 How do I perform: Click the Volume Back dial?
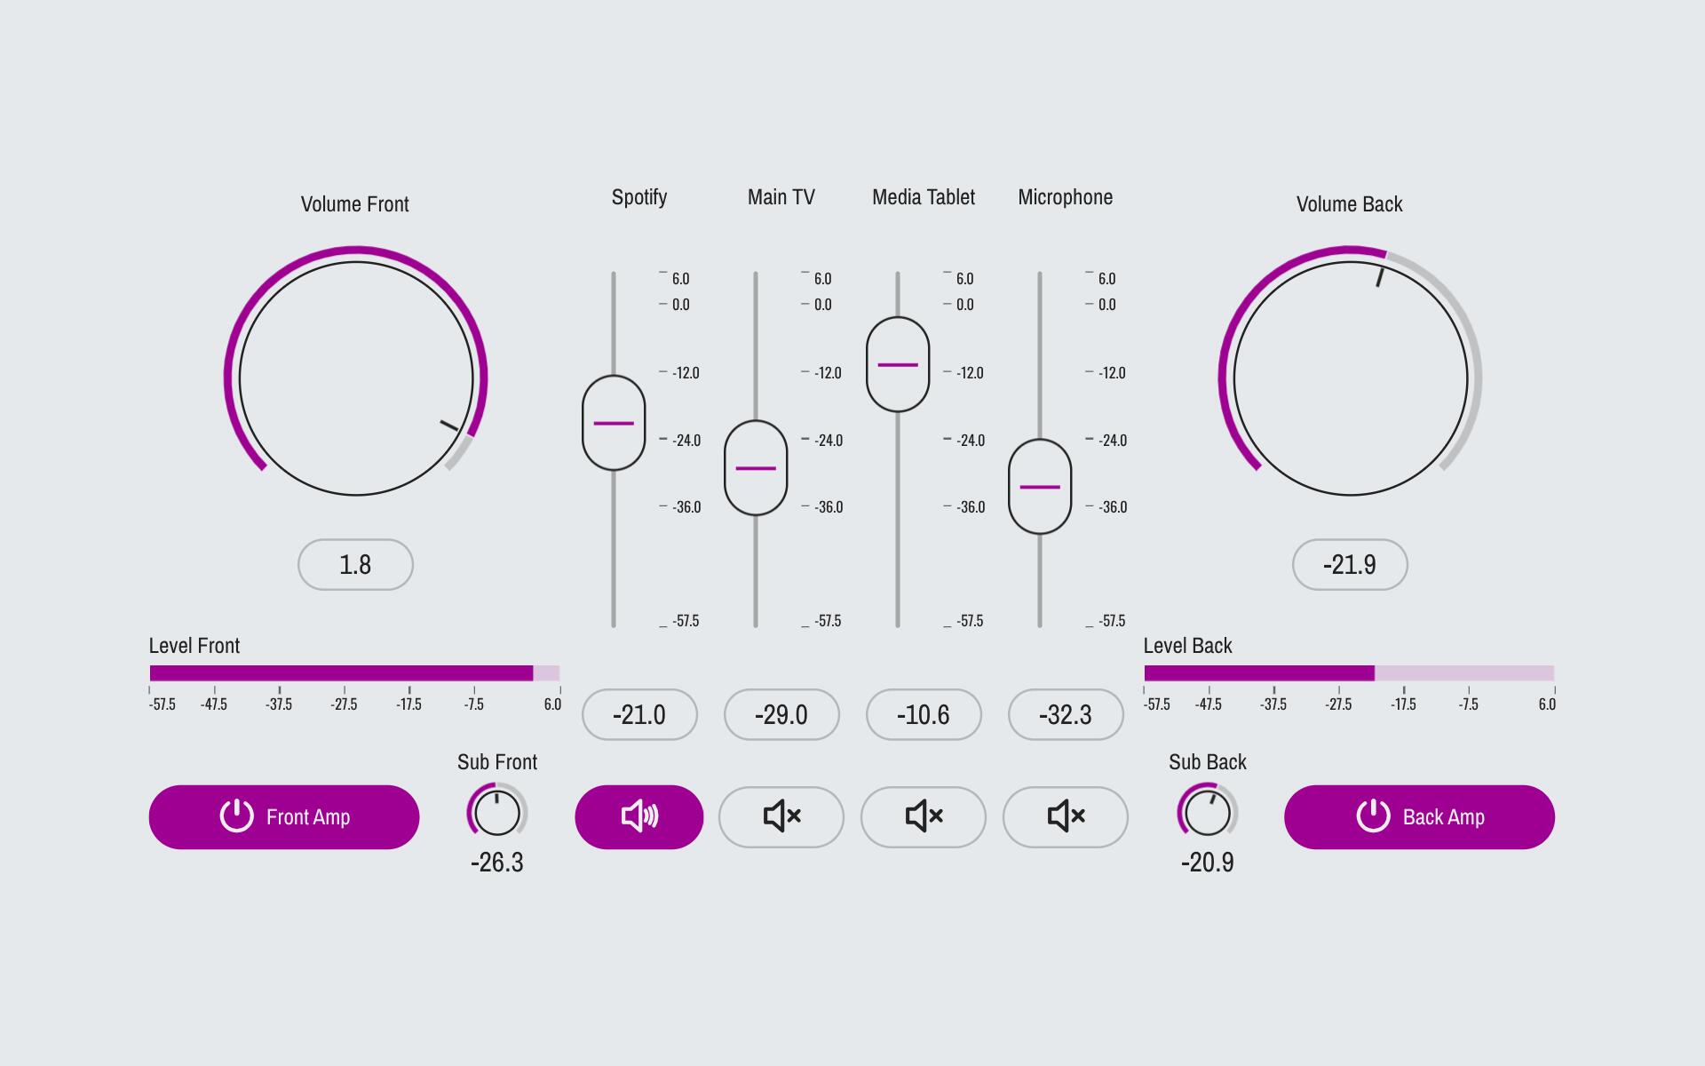[1350, 378]
